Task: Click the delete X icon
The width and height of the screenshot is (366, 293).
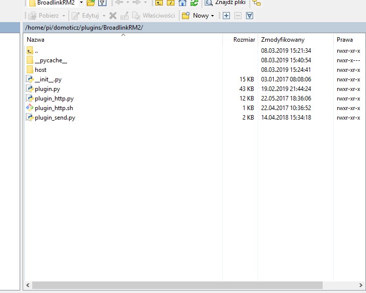Action: (x=113, y=16)
